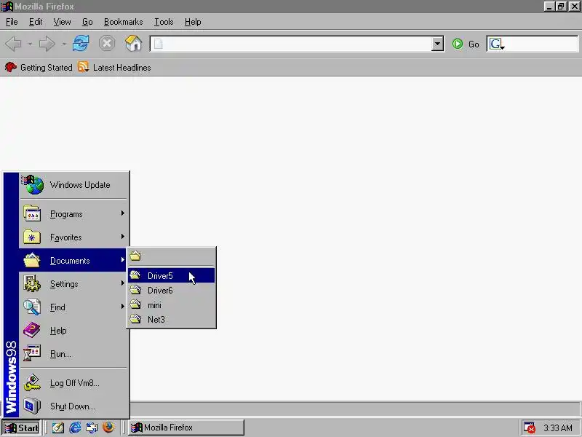This screenshot has height=437, width=582.
Task: Minimize the Firefox window
Action: pyautogui.click(x=549, y=7)
